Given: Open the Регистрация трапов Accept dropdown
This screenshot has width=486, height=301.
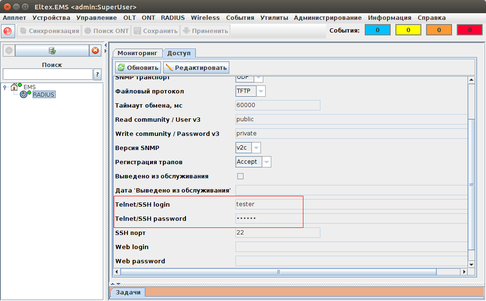Looking at the screenshot, I should 266,162.
